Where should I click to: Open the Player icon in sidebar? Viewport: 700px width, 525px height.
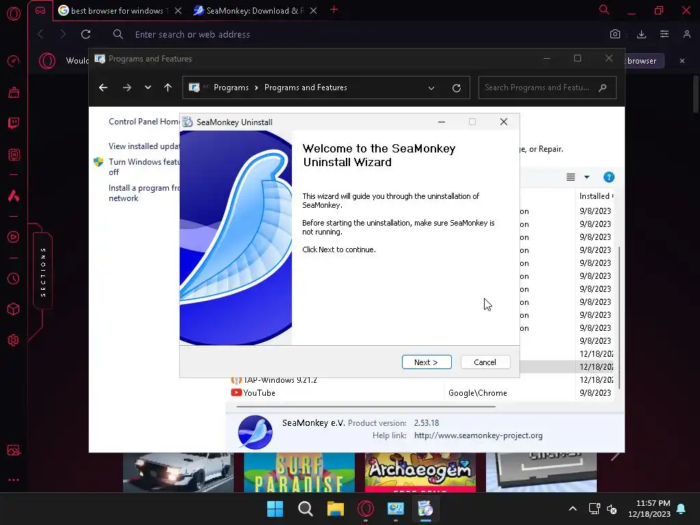click(14, 237)
